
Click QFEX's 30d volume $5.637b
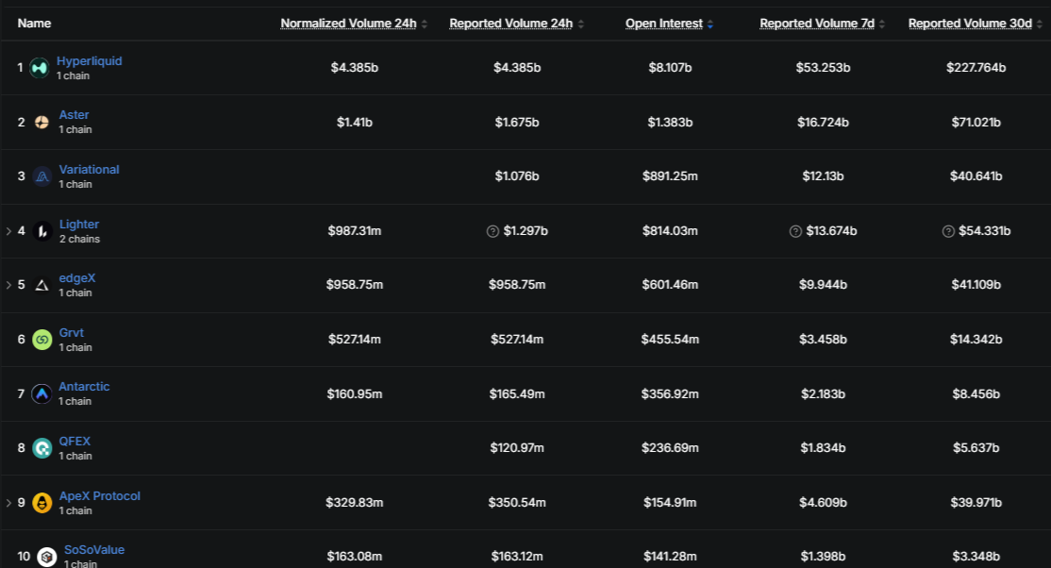(x=976, y=448)
